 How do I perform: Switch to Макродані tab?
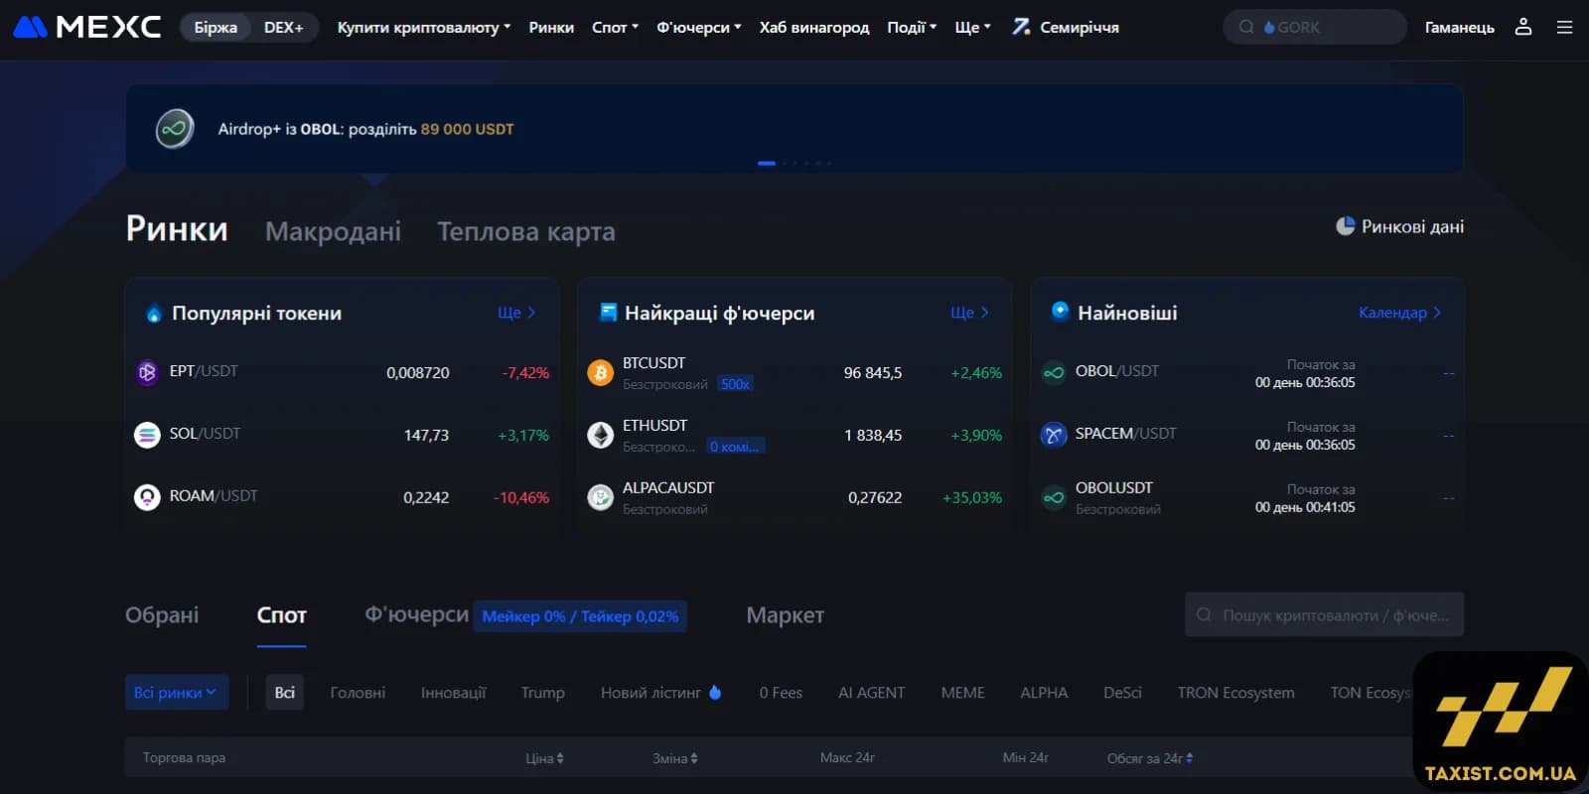tap(333, 231)
